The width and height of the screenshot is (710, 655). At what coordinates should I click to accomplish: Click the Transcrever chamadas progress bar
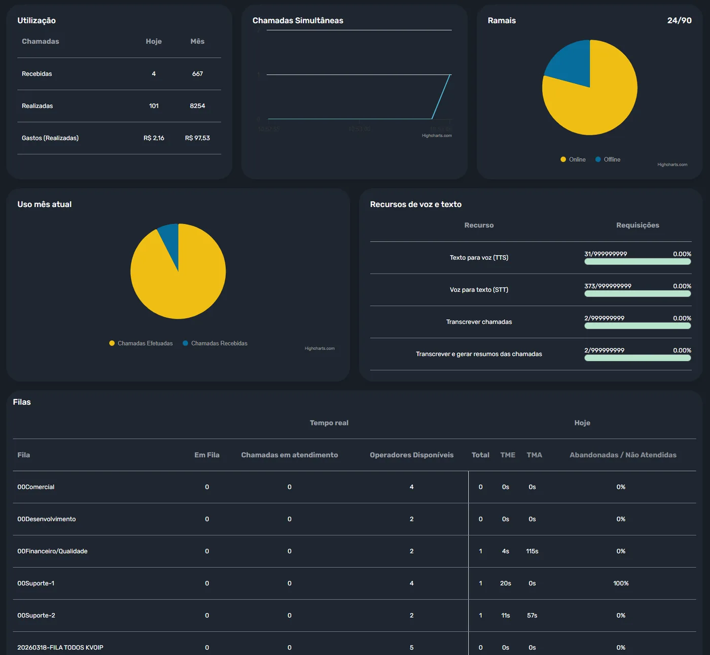tap(637, 326)
